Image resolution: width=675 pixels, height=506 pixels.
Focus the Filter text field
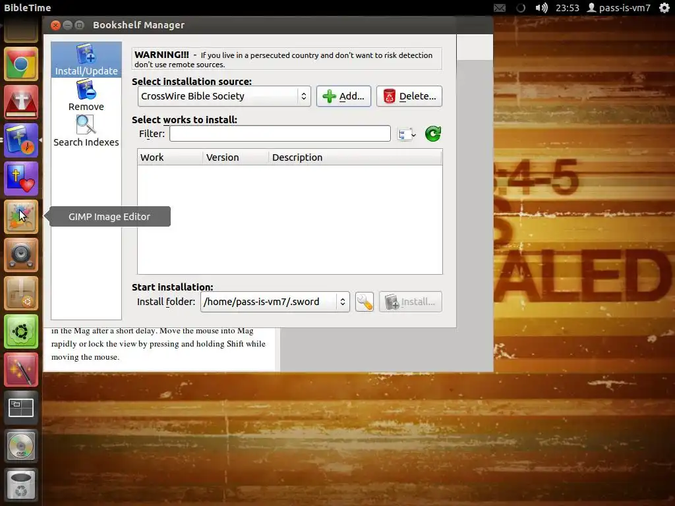click(x=279, y=133)
